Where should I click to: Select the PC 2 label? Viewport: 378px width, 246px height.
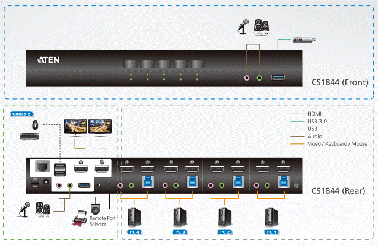[x=225, y=231]
